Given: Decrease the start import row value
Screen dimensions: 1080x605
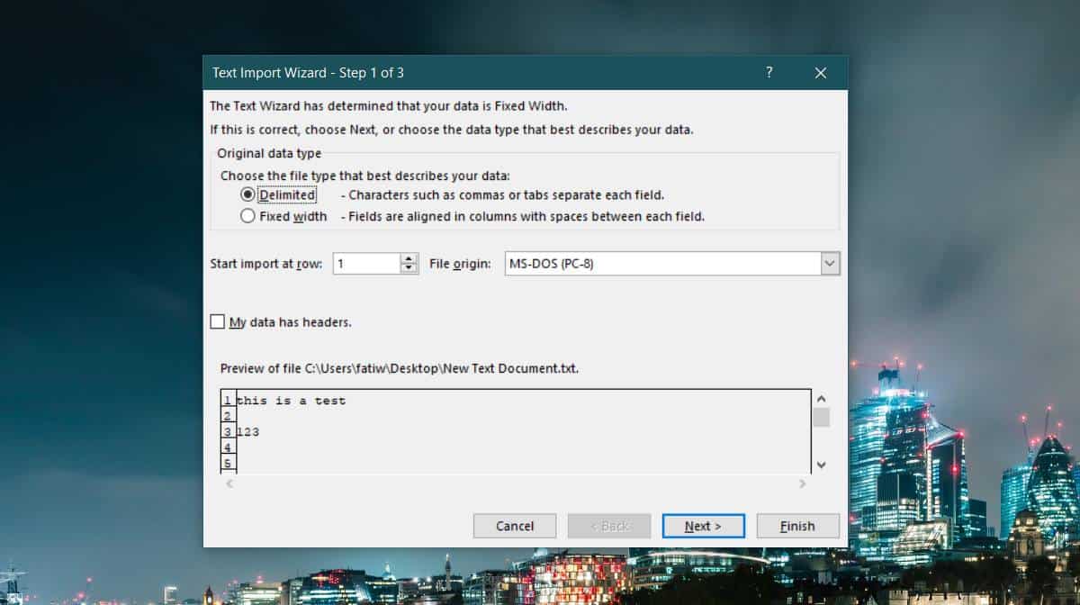Looking at the screenshot, I should click(409, 269).
